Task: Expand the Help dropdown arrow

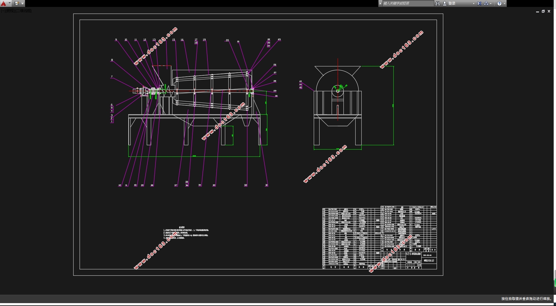Action: pyautogui.click(x=504, y=3)
